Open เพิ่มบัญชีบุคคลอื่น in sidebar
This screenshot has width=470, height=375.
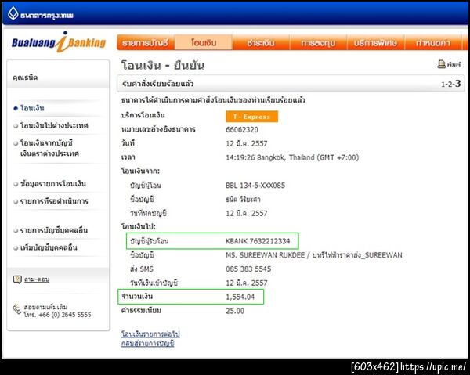coord(49,247)
